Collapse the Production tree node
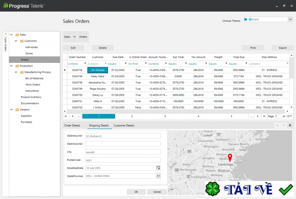Image resolution: width=296 pixels, height=199 pixels. (11, 66)
